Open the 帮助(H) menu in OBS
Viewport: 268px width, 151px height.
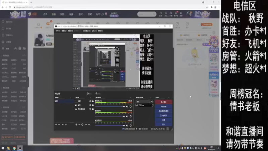click(100, 31)
